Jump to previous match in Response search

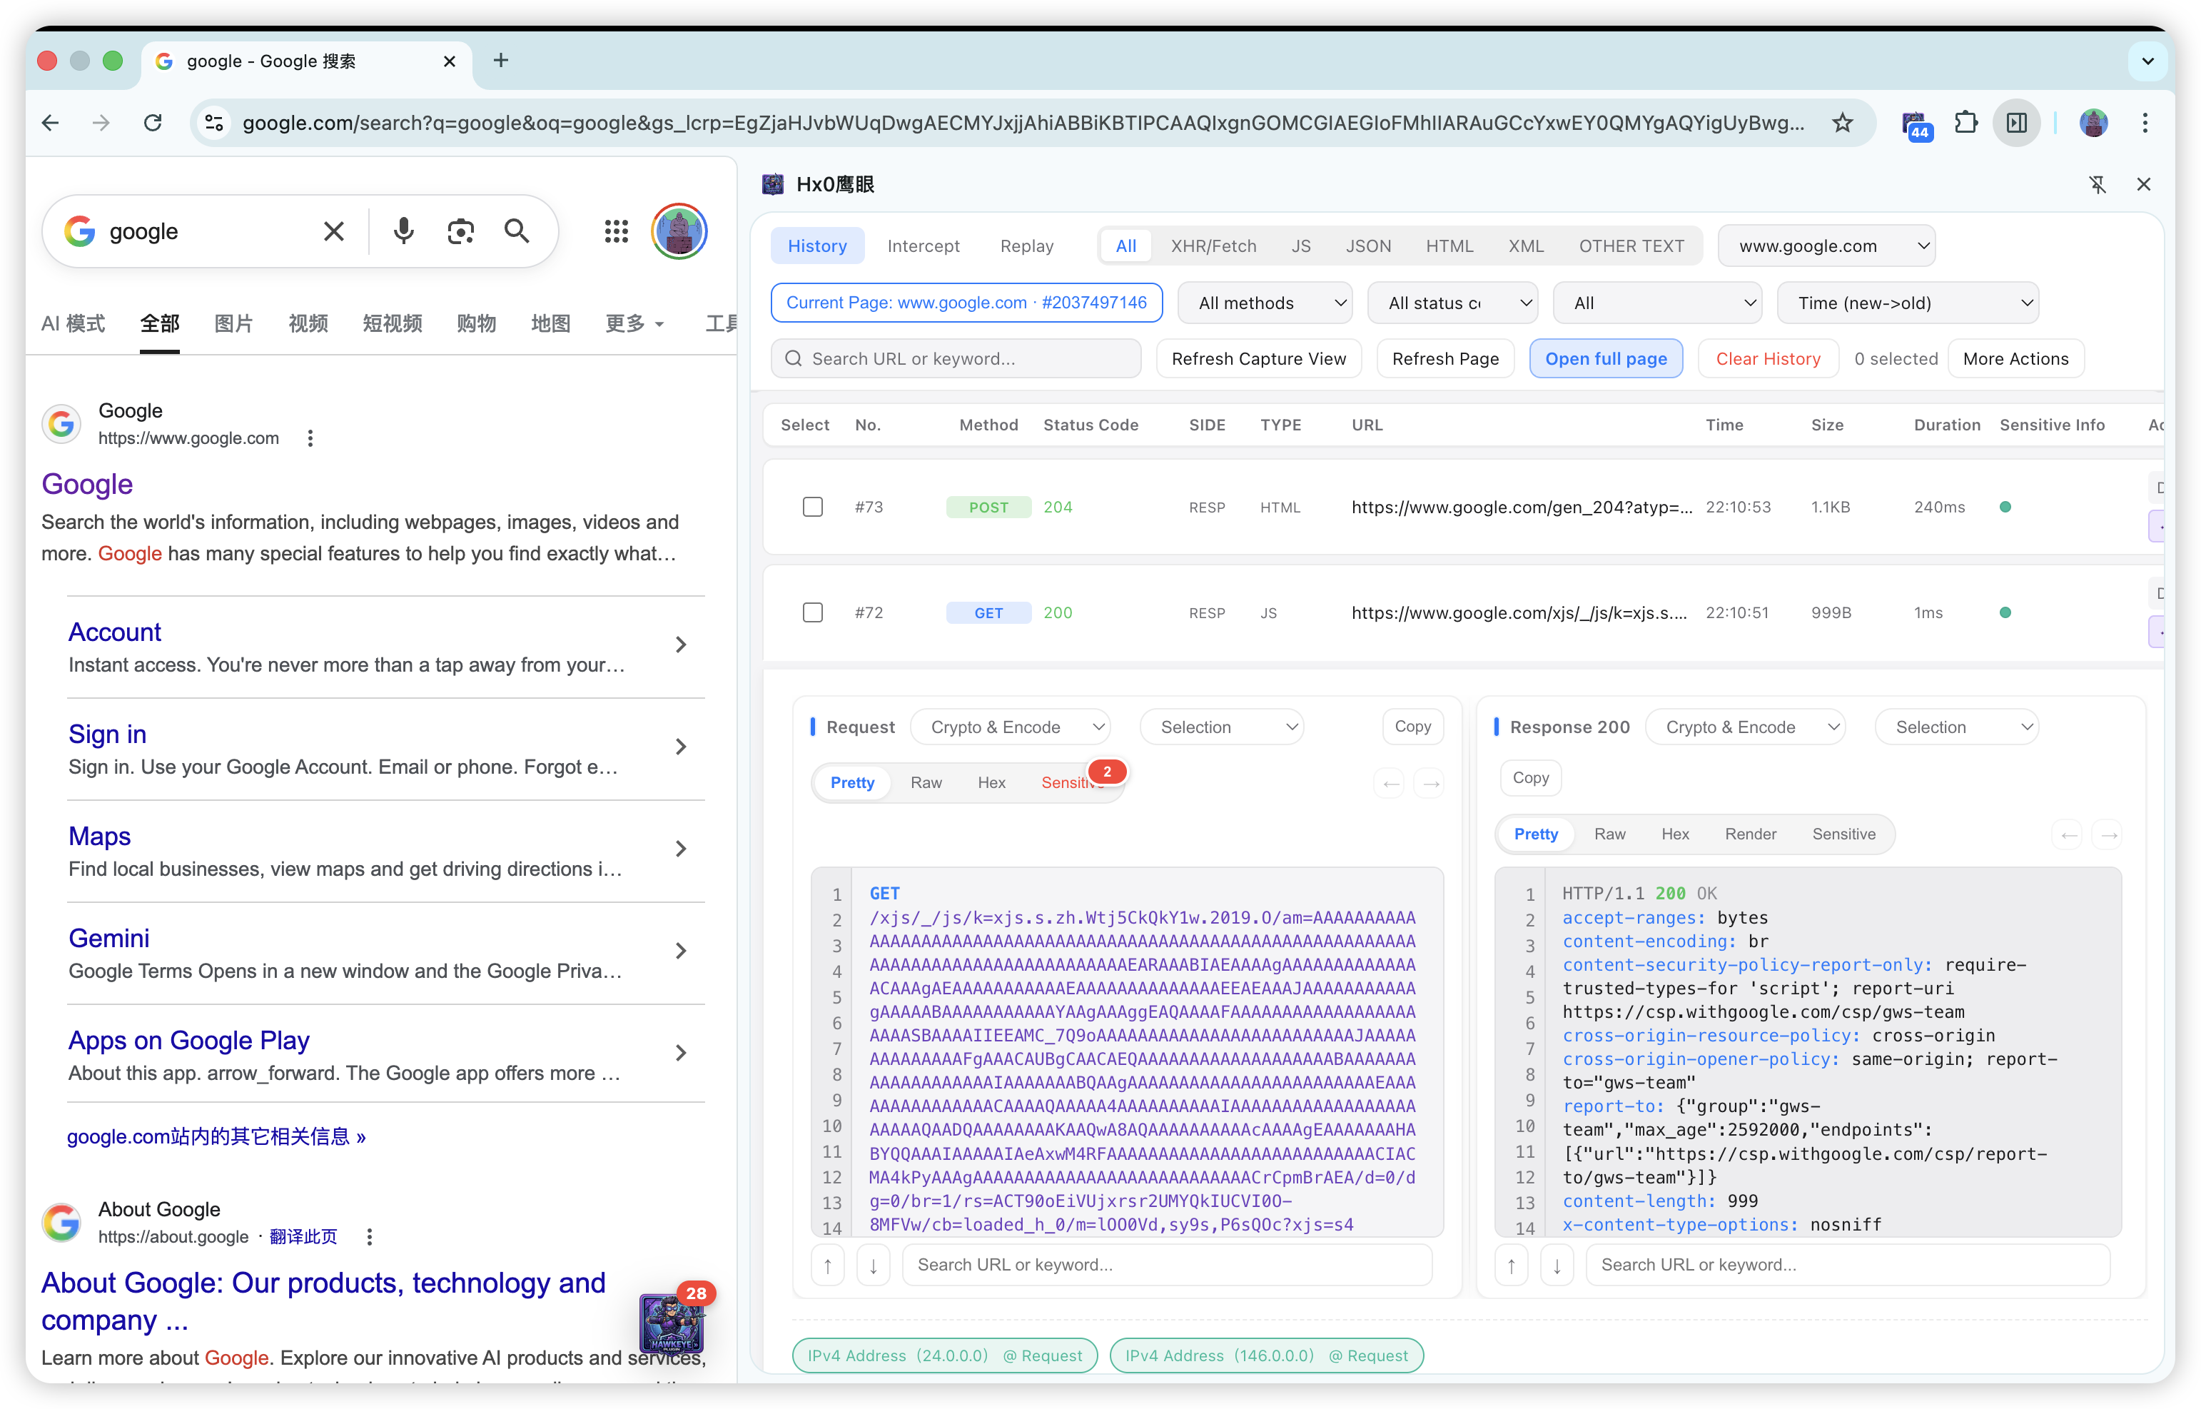pyautogui.click(x=1512, y=1266)
